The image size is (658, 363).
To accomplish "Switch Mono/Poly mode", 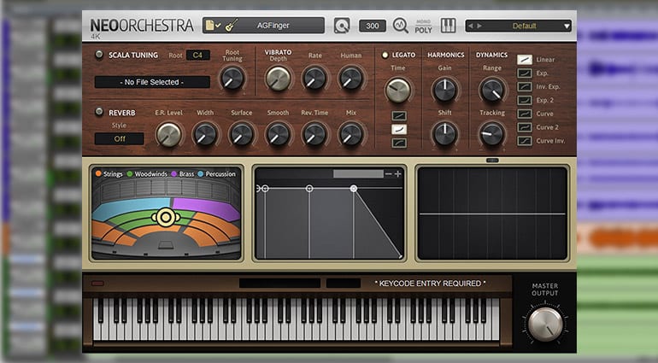I will coord(423,26).
